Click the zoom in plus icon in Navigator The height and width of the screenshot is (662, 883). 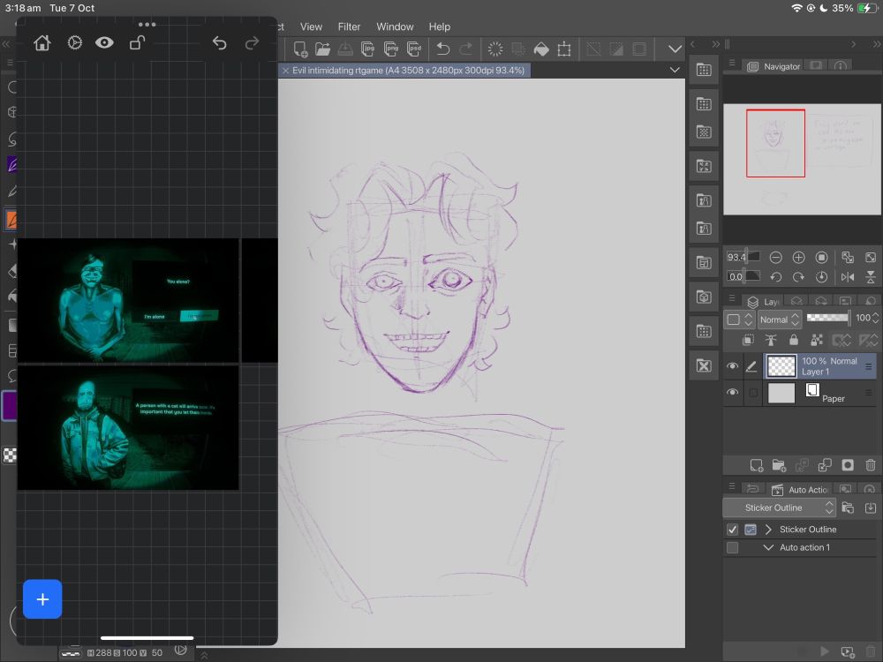pos(798,258)
